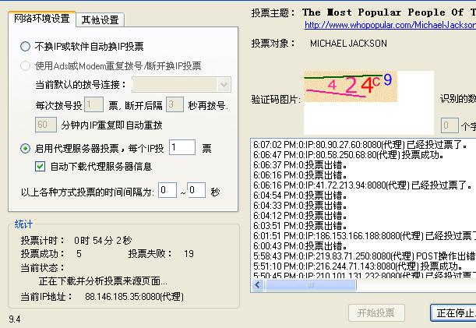
Task: Expand the 当前默认的拨号连接 dropdown
Action: coord(224,85)
